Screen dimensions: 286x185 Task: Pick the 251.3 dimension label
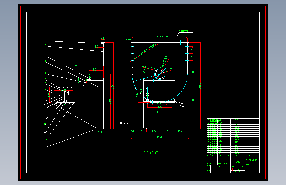(96, 69)
